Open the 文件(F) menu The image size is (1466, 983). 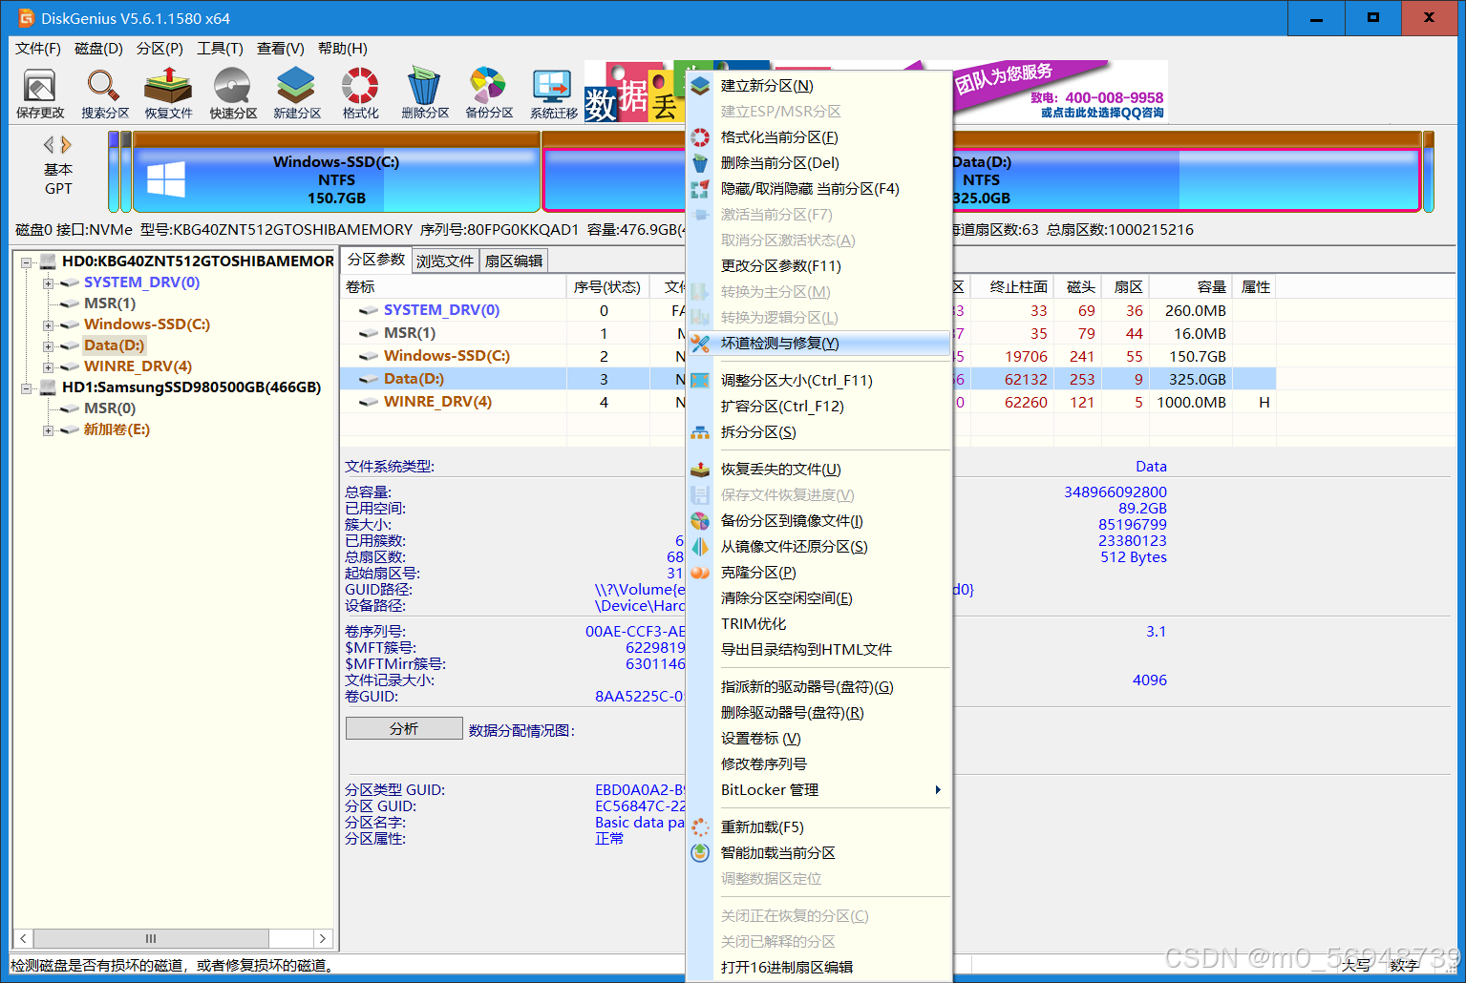tap(38, 49)
